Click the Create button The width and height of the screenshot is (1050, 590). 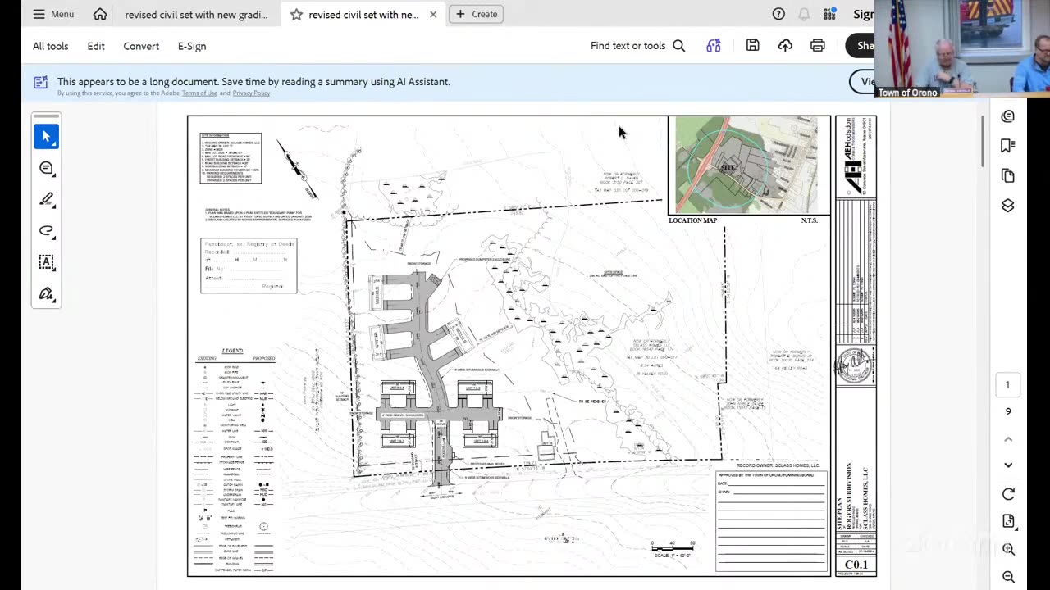[476, 14]
